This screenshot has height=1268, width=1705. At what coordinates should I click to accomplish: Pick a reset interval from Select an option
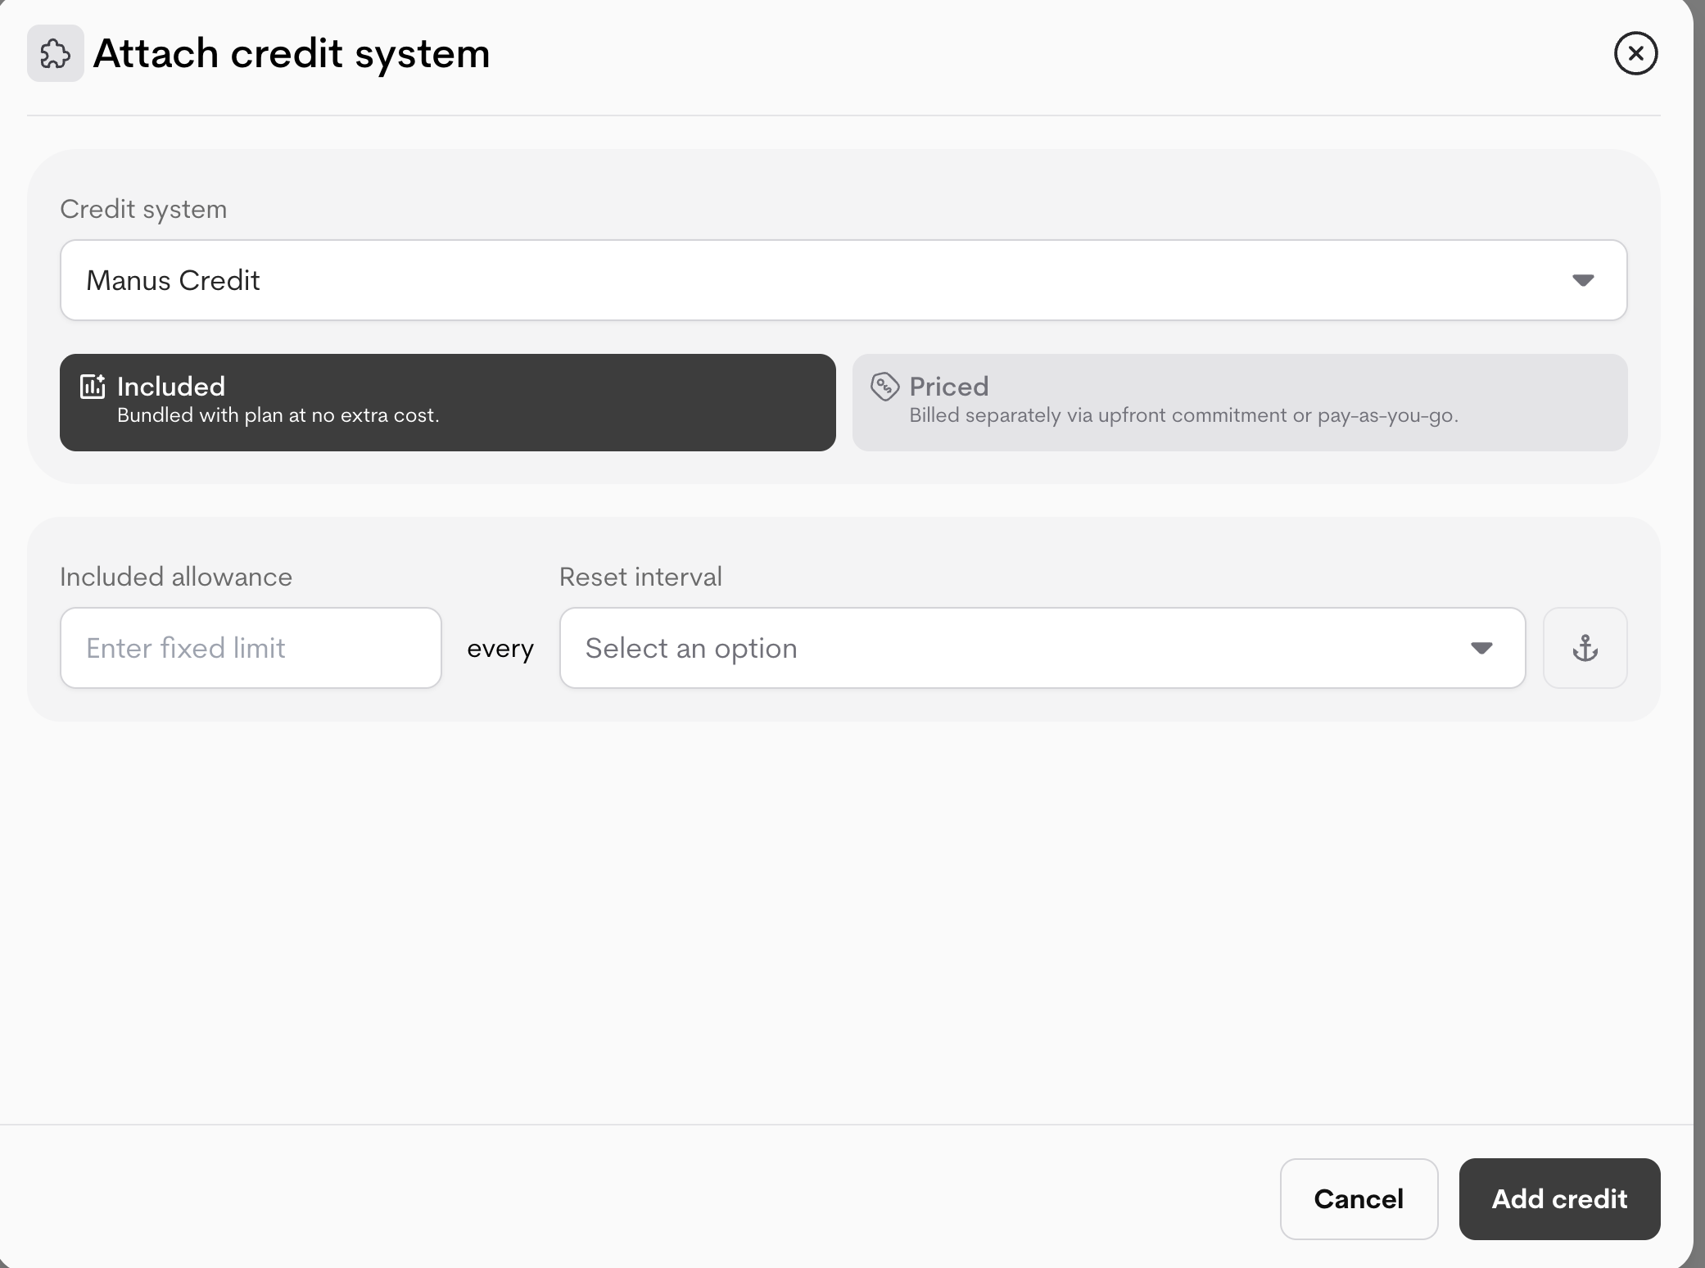coord(1042,648)
